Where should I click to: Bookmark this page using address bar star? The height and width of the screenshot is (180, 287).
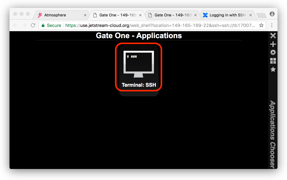(x=261, y=25)
